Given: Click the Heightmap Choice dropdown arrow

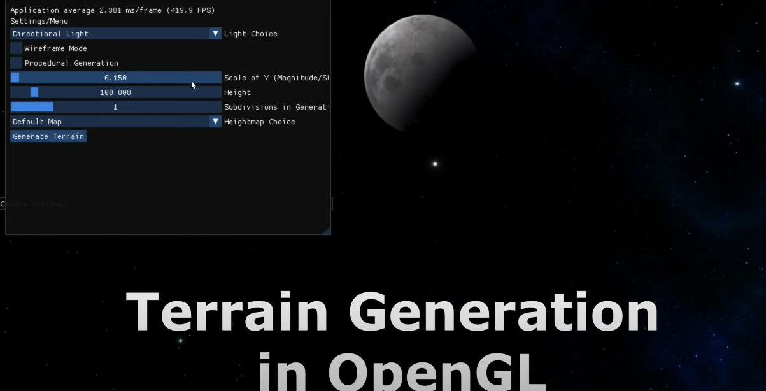Looking at the screenshot, I should 215,122.
